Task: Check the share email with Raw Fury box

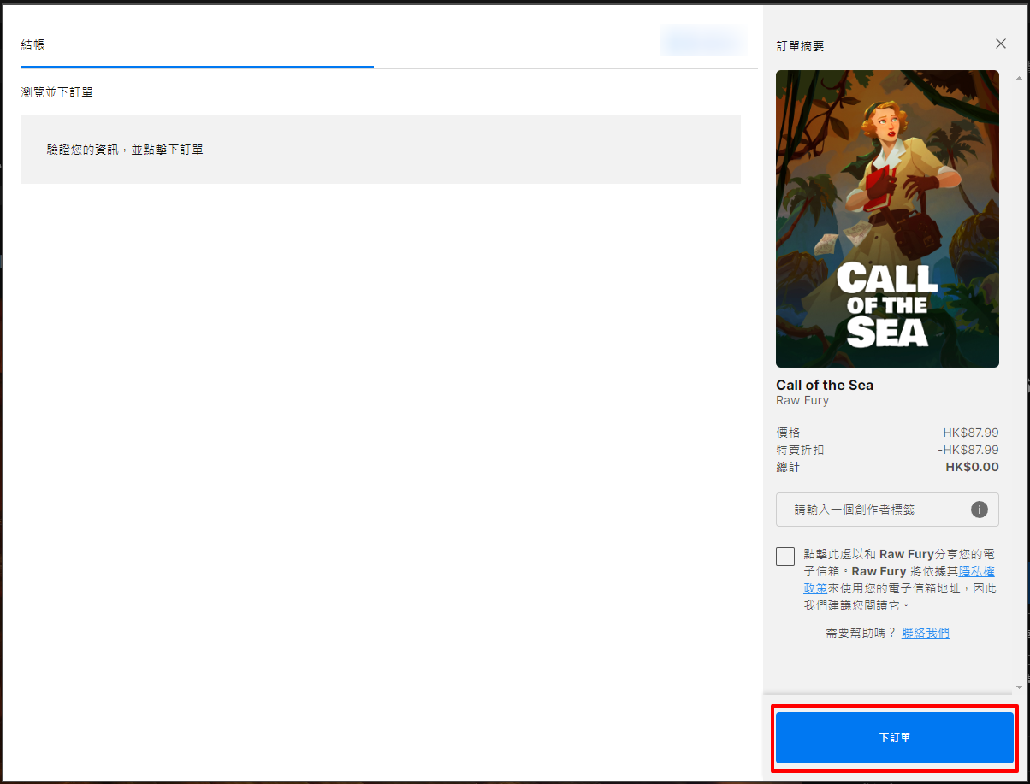Action: pyautogui.click(x=785, y=557)
